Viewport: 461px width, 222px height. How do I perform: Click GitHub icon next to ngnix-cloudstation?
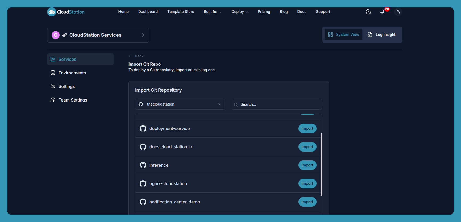pos(143,184)
